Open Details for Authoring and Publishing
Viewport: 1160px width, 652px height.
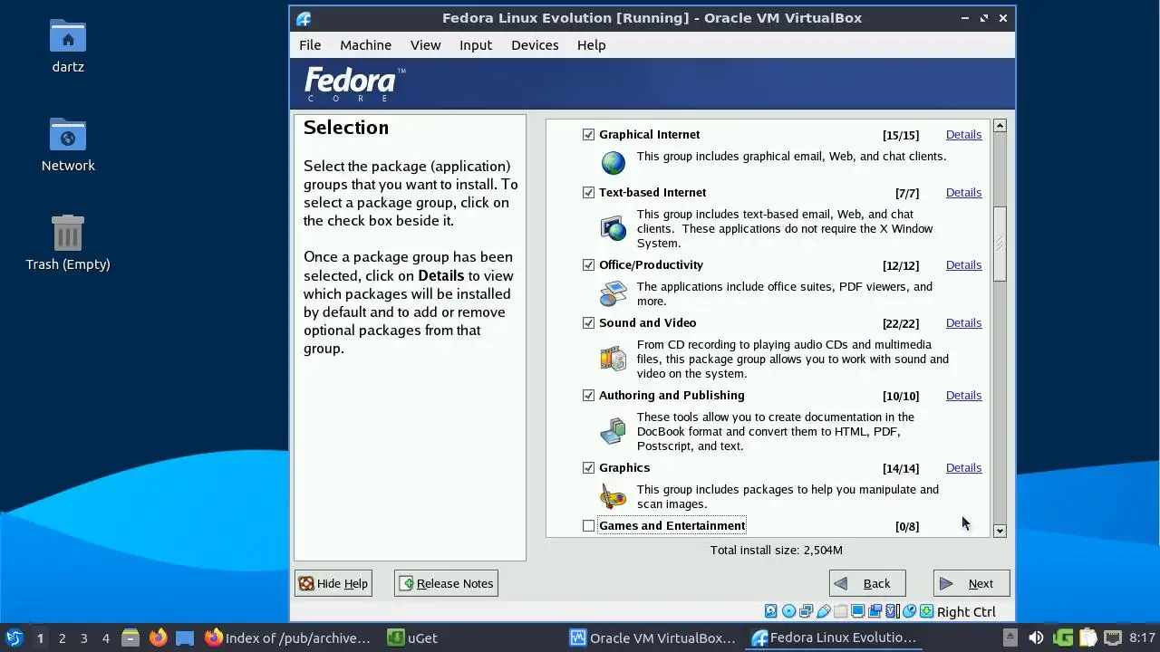click(963, 395)
